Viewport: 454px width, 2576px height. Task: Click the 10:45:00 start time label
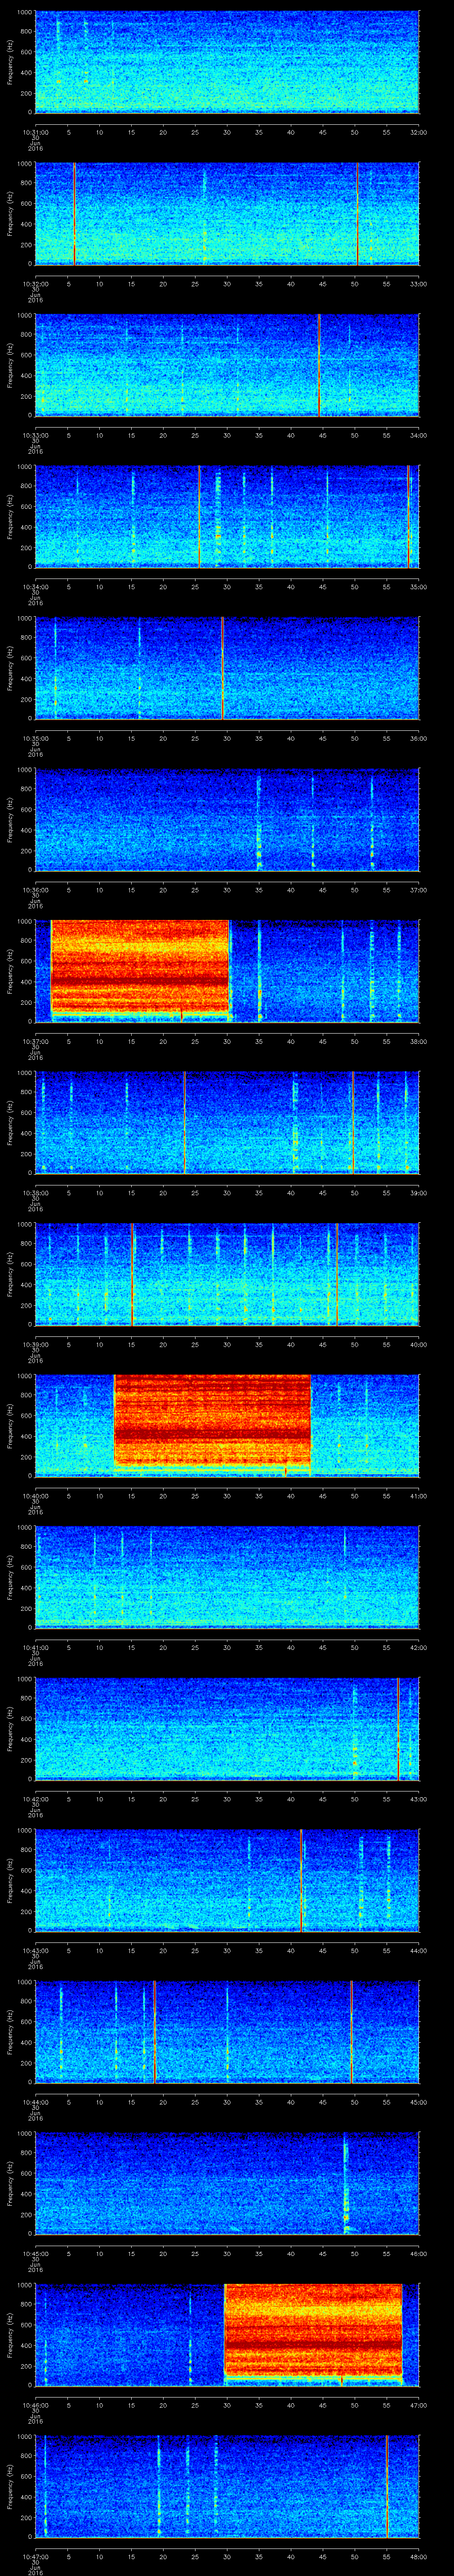click(x=35, y=2253)
